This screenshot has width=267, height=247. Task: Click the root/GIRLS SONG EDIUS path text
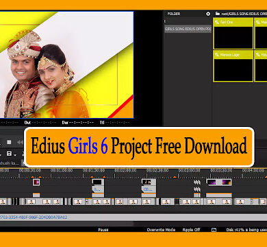(244, 14)
